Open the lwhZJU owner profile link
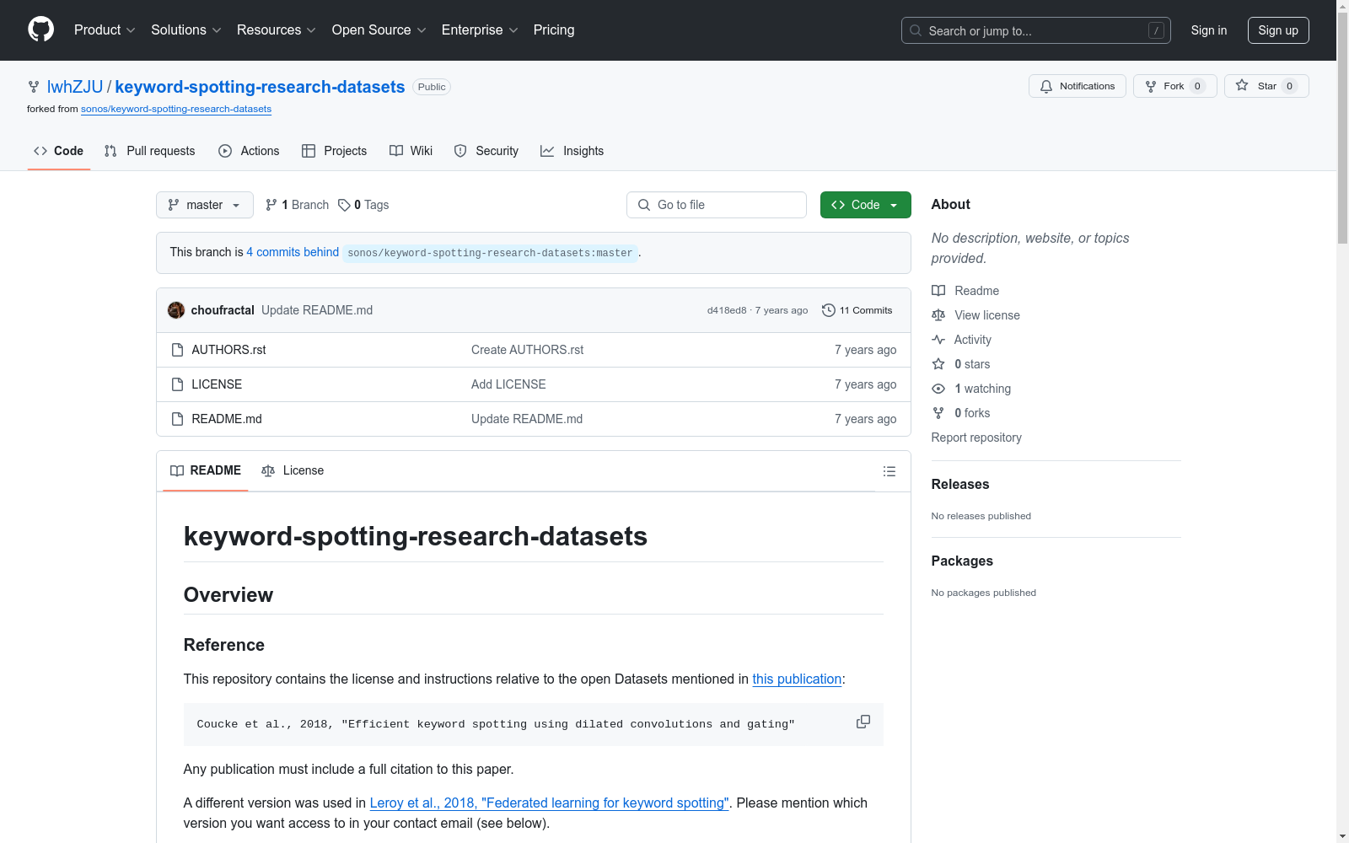This screenshot has width=1349, height=843. [75, 87]
